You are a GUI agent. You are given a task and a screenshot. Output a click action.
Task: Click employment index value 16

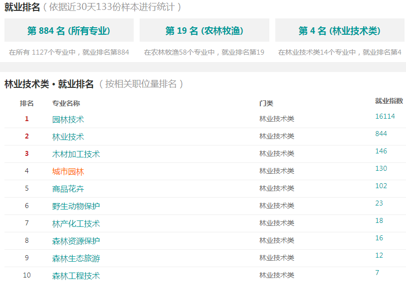379,238
